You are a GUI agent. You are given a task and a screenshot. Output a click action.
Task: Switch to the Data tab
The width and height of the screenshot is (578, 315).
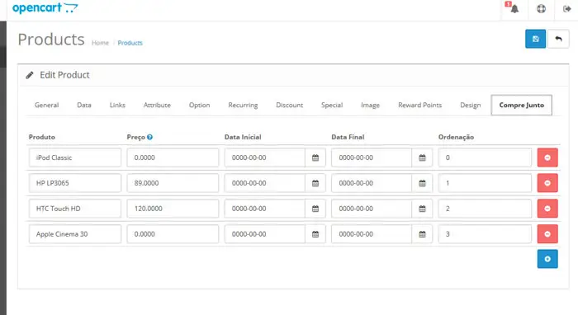84,105
